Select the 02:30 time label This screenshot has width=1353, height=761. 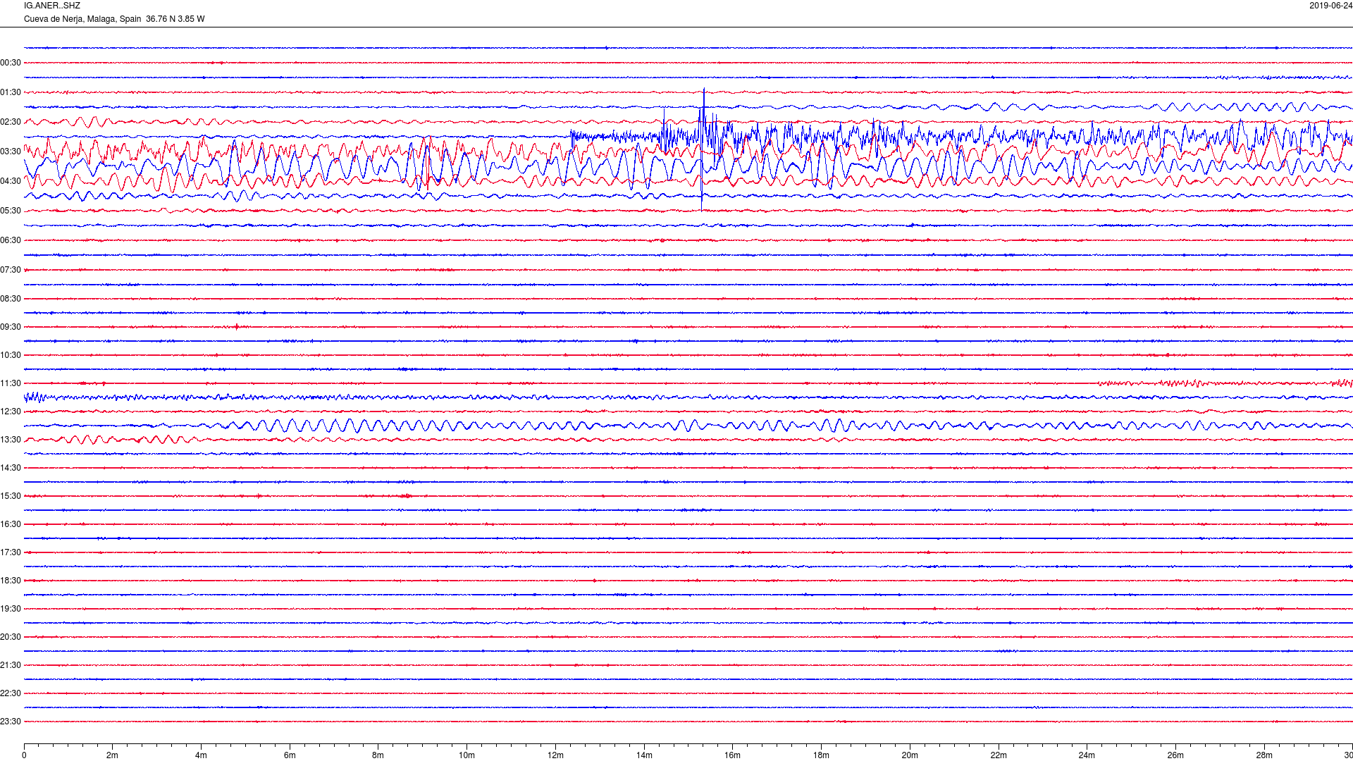(x=11, y=122)
